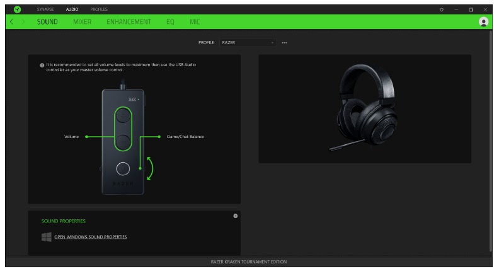This screenshot has width=499, height=271.
Task: Minimize the Synapse window
Action: (x=456, y=9)
